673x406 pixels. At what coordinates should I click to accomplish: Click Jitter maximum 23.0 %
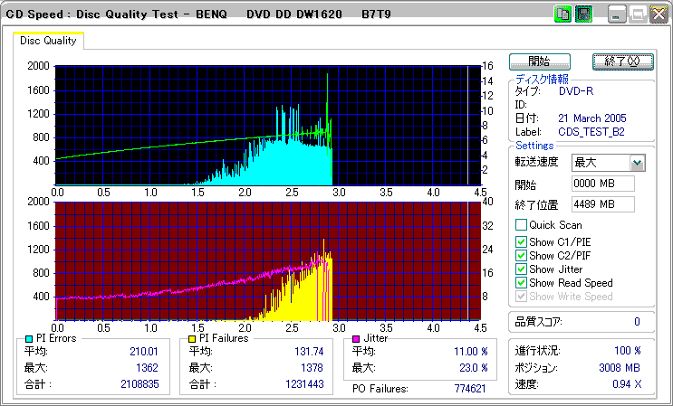click(x=474, y=368)
